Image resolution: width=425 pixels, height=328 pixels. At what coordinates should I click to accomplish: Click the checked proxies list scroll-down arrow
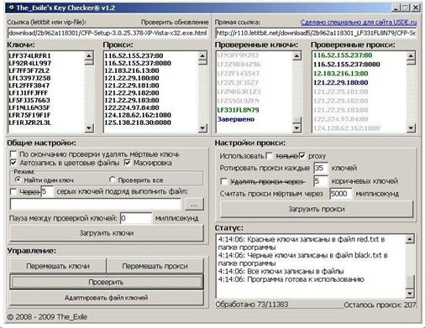click(411, 128)
